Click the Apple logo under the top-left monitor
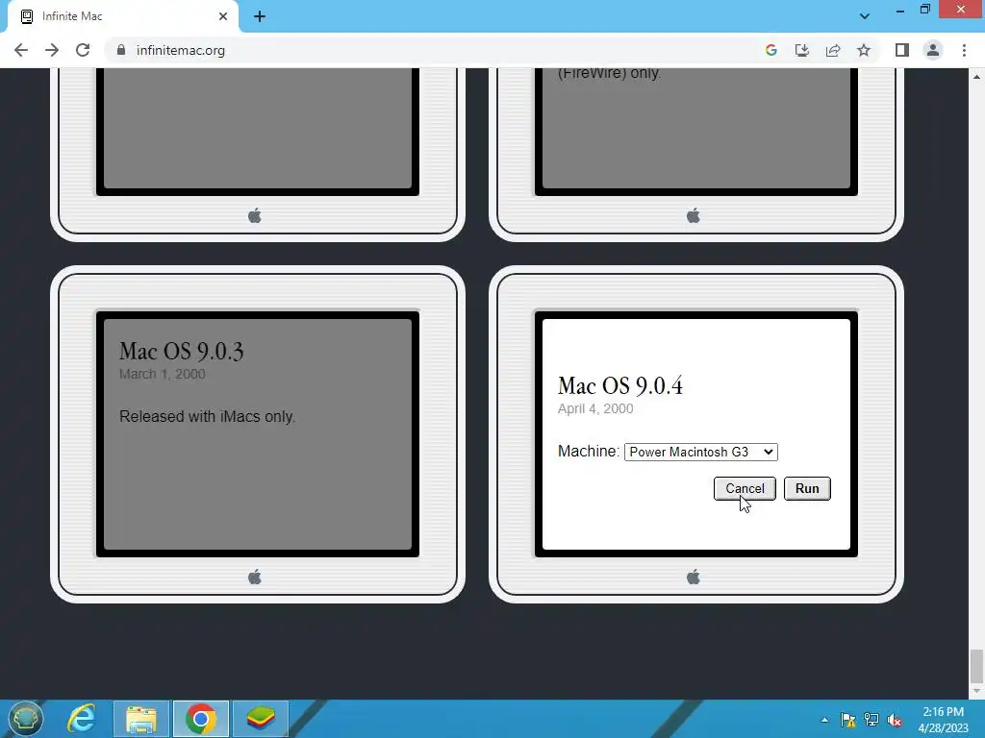985x738 pixels. [254, 216]
